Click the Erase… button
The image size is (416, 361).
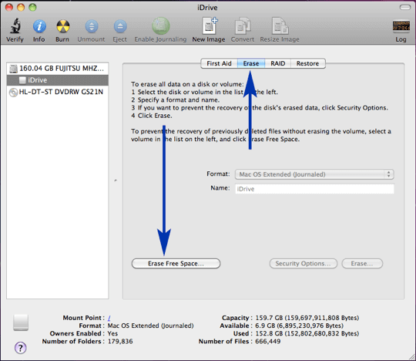tap(362, 264)
